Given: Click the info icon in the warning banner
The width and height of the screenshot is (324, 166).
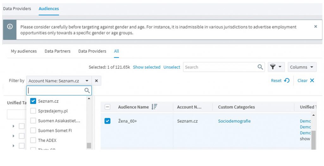Looking at the screenshot, I should pos(10,27).
